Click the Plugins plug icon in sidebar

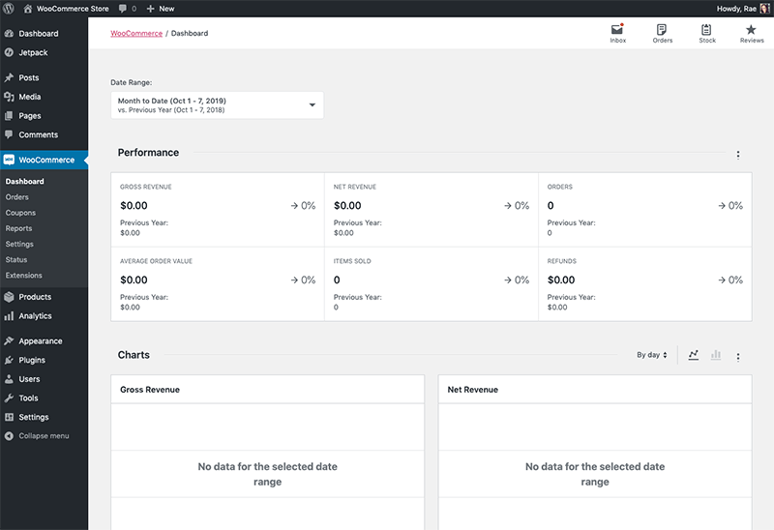(9, 360)
